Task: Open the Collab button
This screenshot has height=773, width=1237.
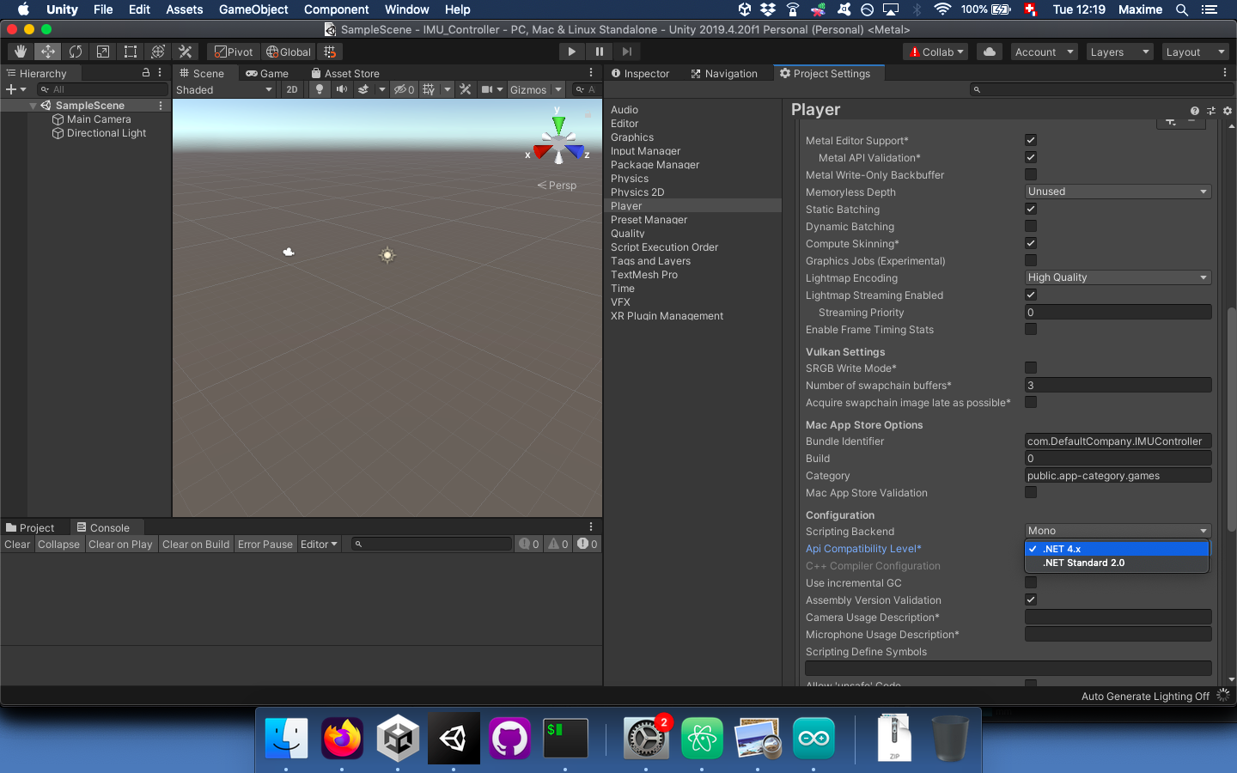Action: coord(936,52)
